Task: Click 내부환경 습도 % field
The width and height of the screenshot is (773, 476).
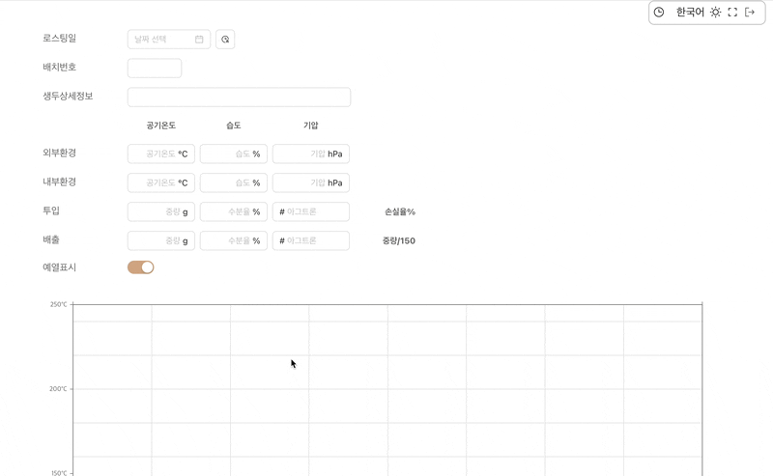Action: tap(234, 182)
